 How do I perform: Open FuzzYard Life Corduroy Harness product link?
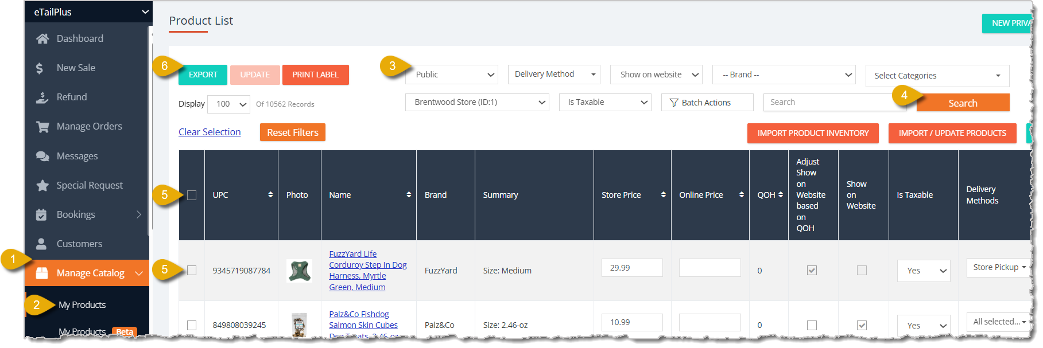(x=368, y=271)
